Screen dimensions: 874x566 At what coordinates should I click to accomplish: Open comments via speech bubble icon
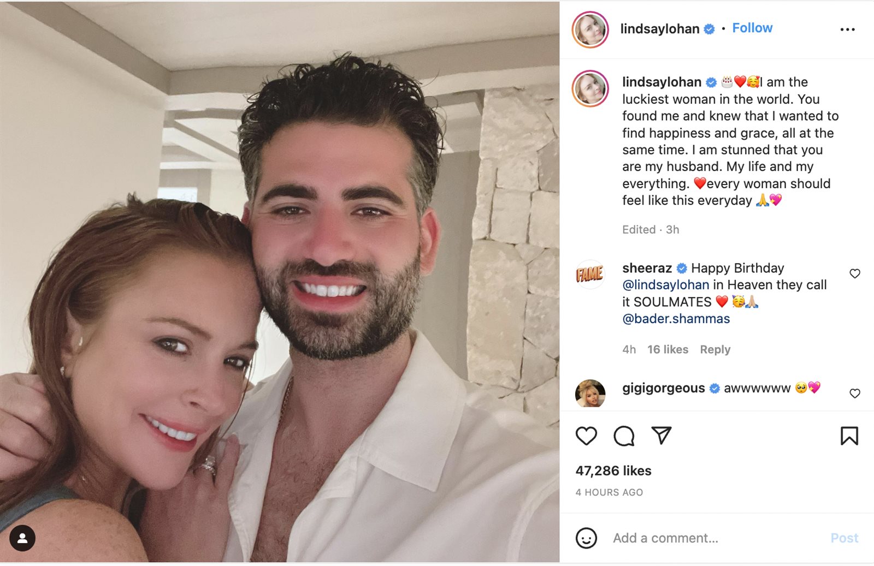624,436
